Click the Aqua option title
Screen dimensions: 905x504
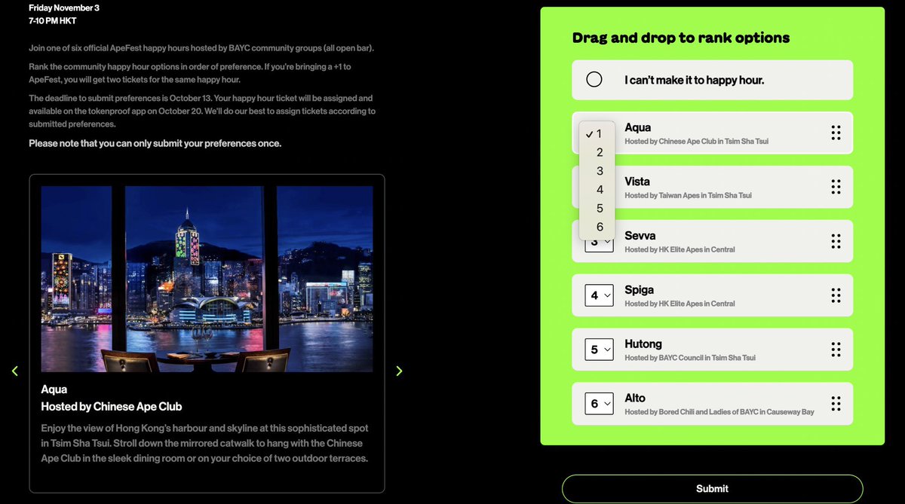[638, 127]
